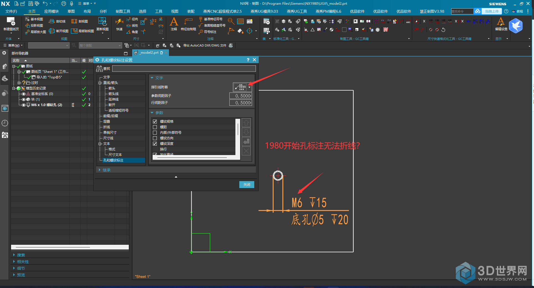Image resolution: width=534 pixels, height=288 pixels.
Task: Collapse the 文本 tree node in dialog
Action: pos(100,144)
